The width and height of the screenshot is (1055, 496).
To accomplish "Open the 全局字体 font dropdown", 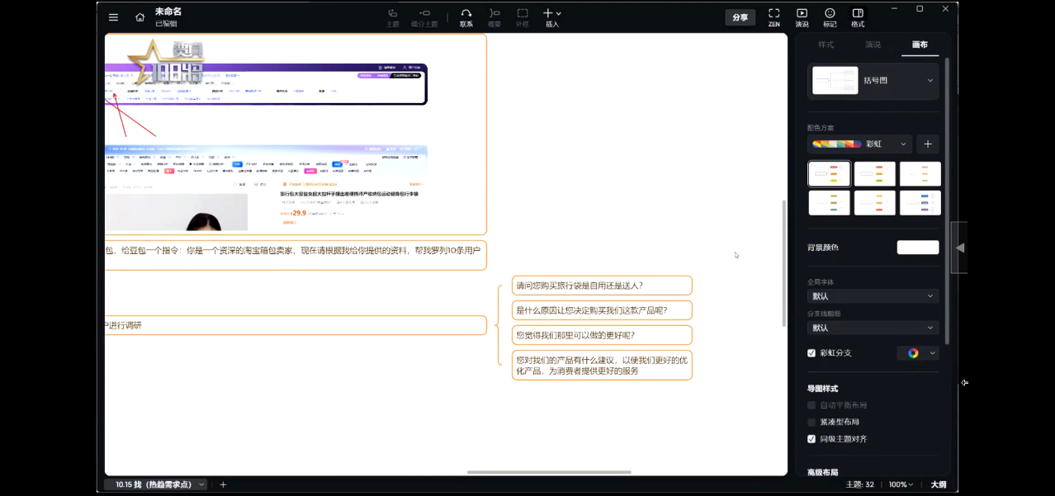I will click(x=873, y=296).
